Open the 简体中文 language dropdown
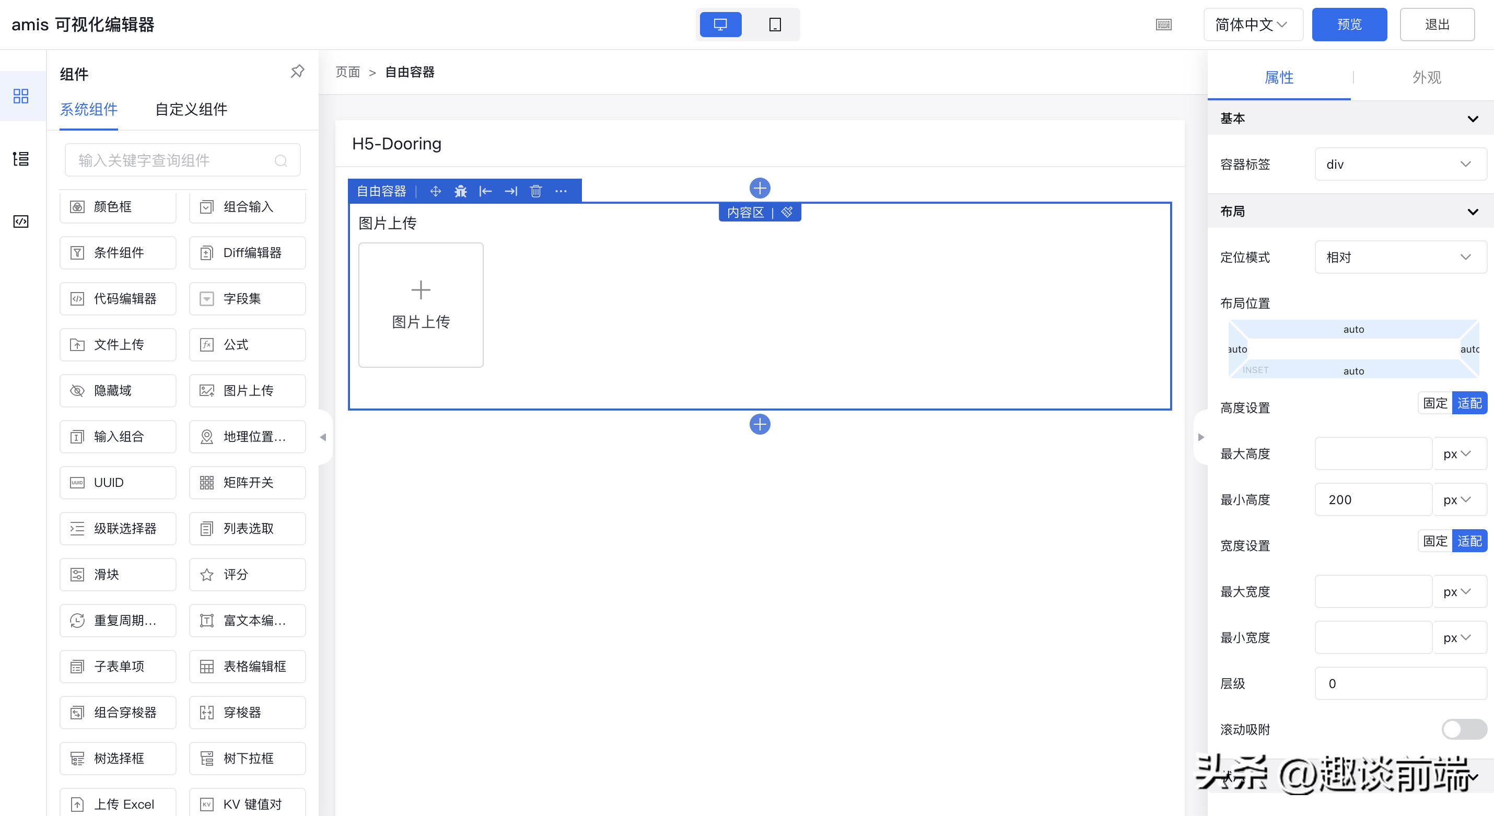This screenshot has height=816, width=1494. [x=1253, y=25]
